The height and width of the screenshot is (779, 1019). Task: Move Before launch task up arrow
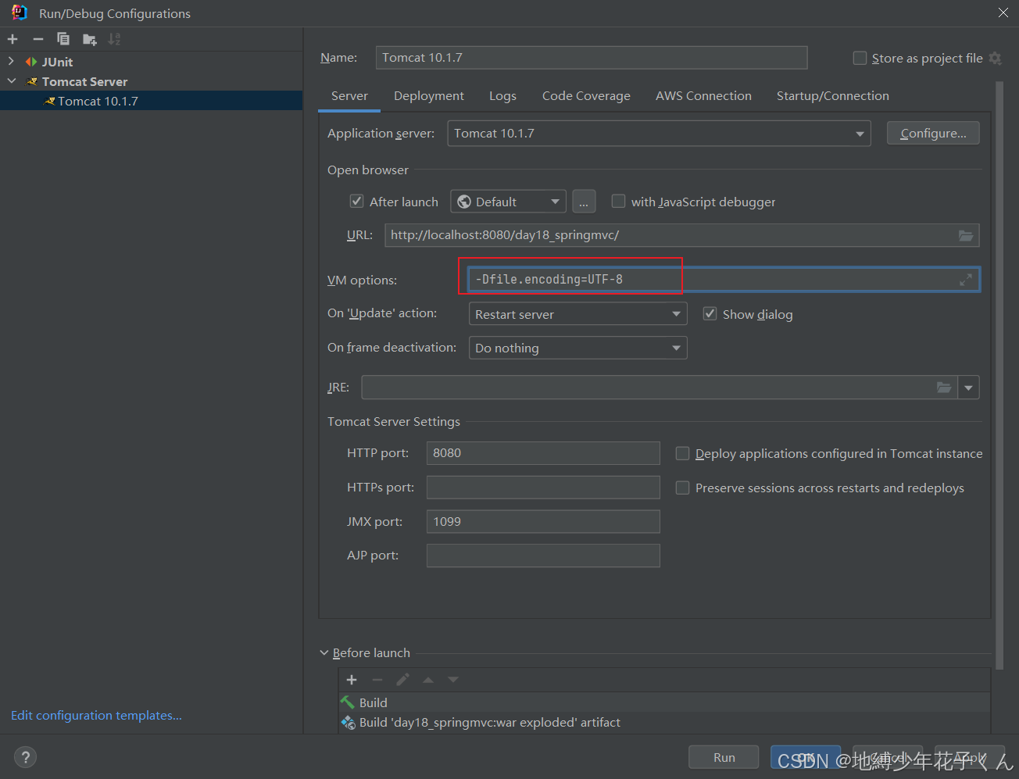[x=428, y=680]
